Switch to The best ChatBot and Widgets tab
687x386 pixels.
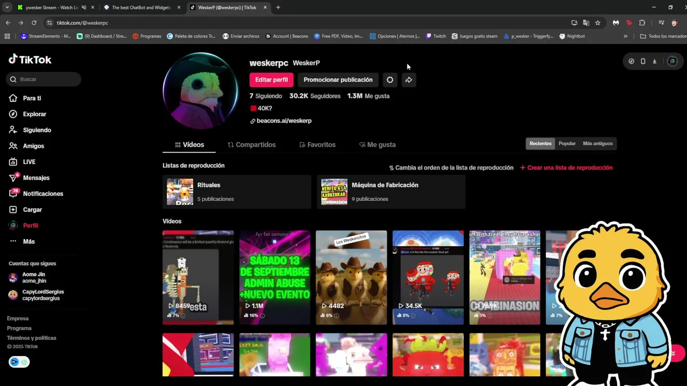point(142,8)
